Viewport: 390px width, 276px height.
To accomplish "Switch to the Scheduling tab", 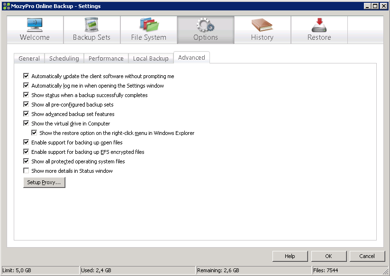I will coord(64,58).
